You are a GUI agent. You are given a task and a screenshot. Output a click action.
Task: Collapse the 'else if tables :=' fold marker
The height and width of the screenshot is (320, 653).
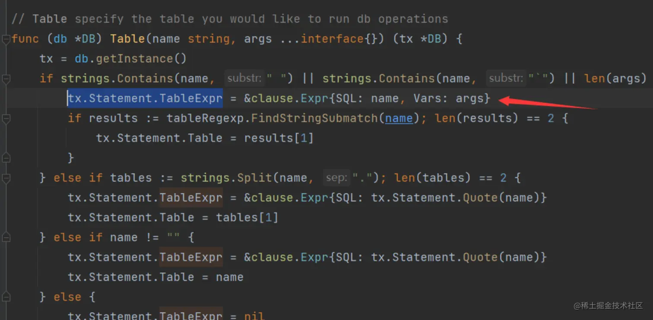tap(6, 179)
